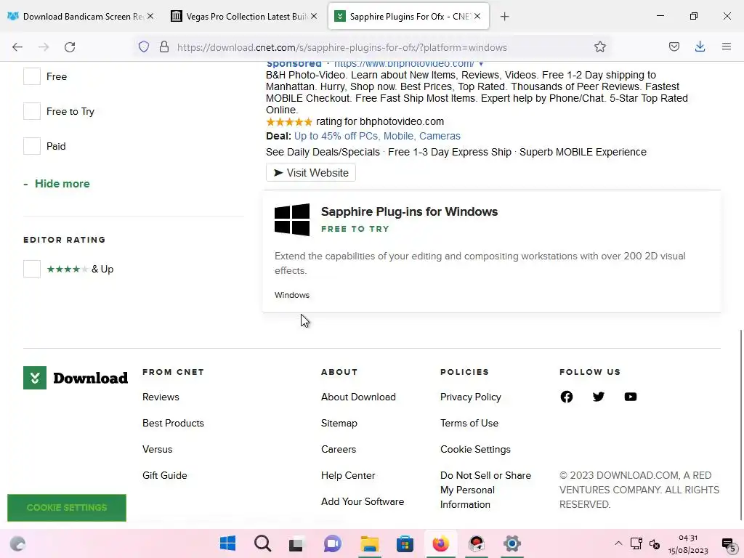The height and width of the screenshot is (558, 744).
Task: Reload the page with the refresh icon
Action: pyautogui.click(x=70, y=47)
